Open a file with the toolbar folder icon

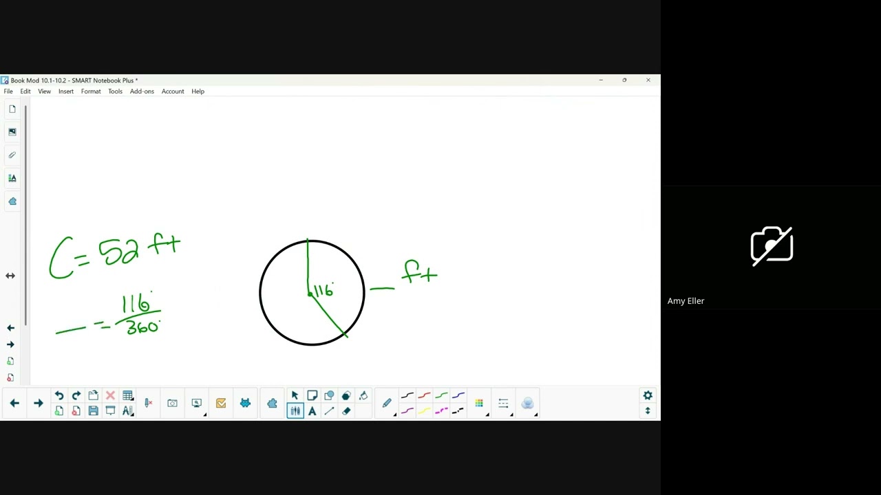click(94, 395)
